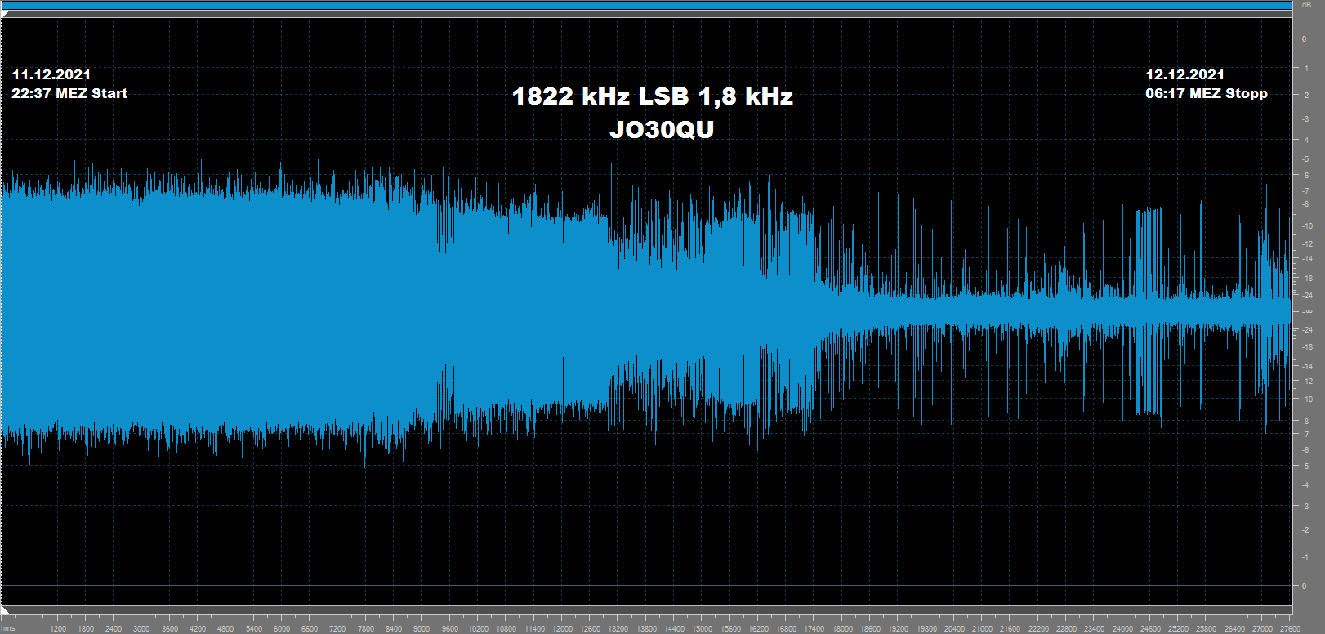Screen dimensions: 1325x634
Task: Click the upper 0 dB mark on ruler
Action: coord(1304,38)
